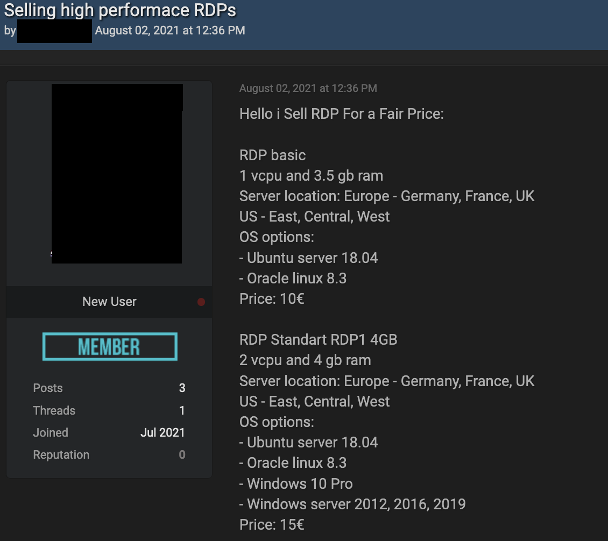The width and height of the screenshot is (608, 541).
Task: Click the 'Price: 15€' line
Action: click(x=272, y=524)
